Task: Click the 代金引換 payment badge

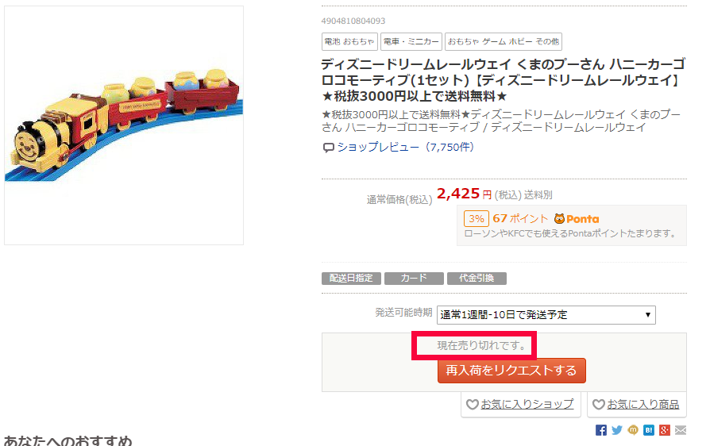Action: click(477, 279)
